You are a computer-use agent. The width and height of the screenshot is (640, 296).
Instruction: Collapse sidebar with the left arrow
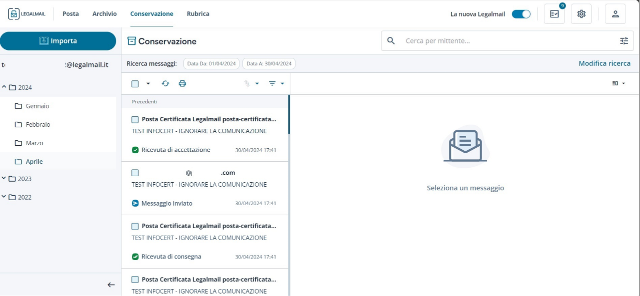[111, 285]
